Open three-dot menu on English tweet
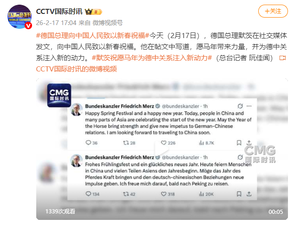294x225 pixels. click(249, 106)
